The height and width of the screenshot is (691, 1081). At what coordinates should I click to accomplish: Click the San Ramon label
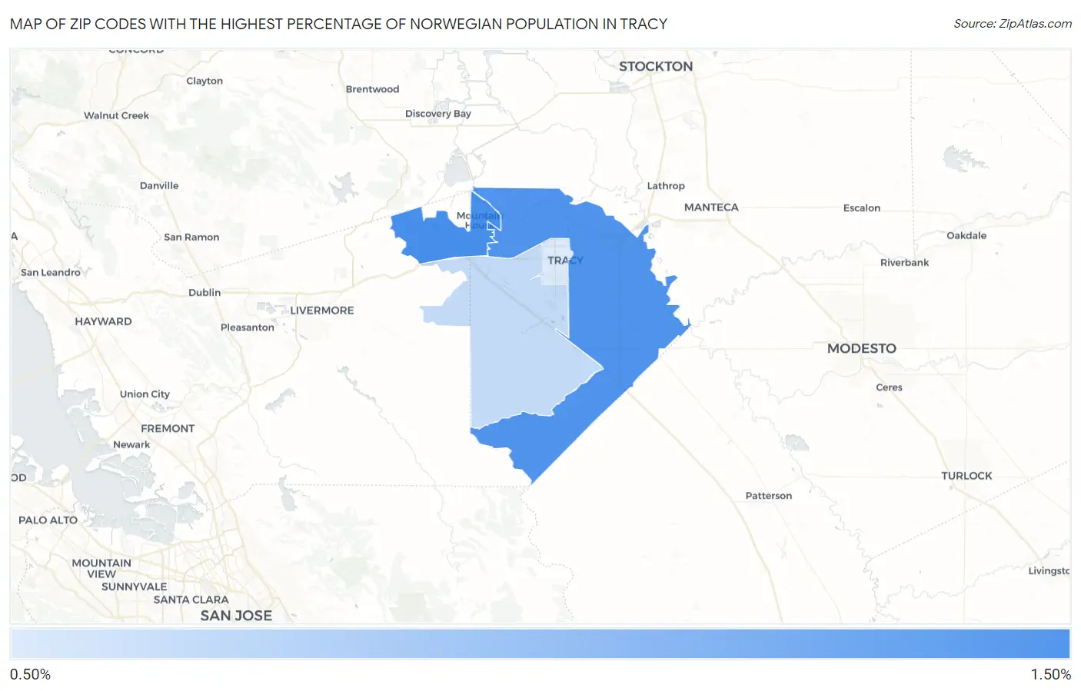[x=191, y=237]
